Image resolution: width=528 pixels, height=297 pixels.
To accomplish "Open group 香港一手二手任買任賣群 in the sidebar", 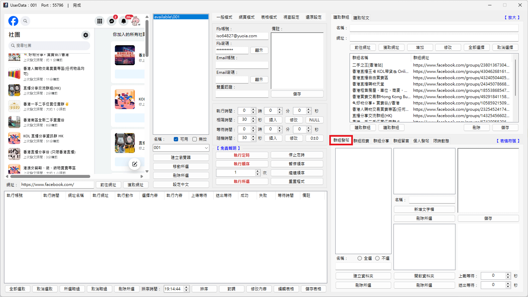I will tap(49, 106).
